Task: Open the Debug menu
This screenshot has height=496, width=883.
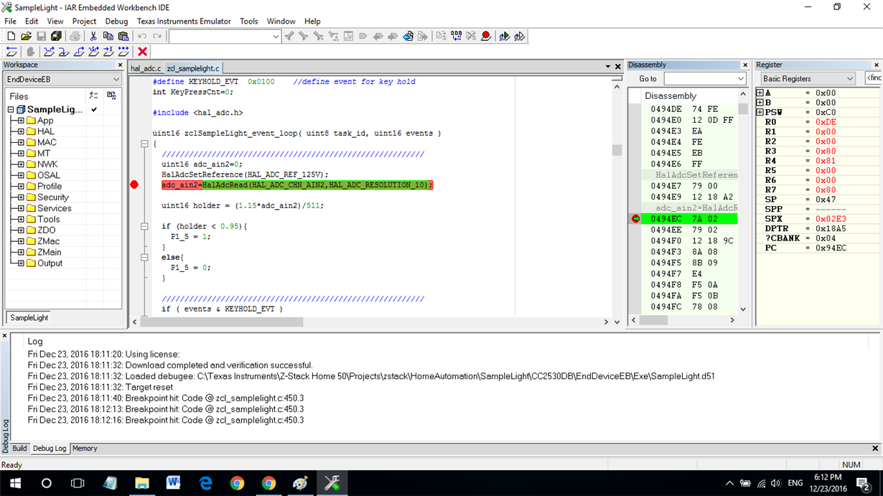Action: 116,22
